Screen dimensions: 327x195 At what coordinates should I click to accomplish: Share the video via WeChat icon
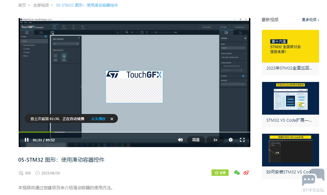coord(237,173)
